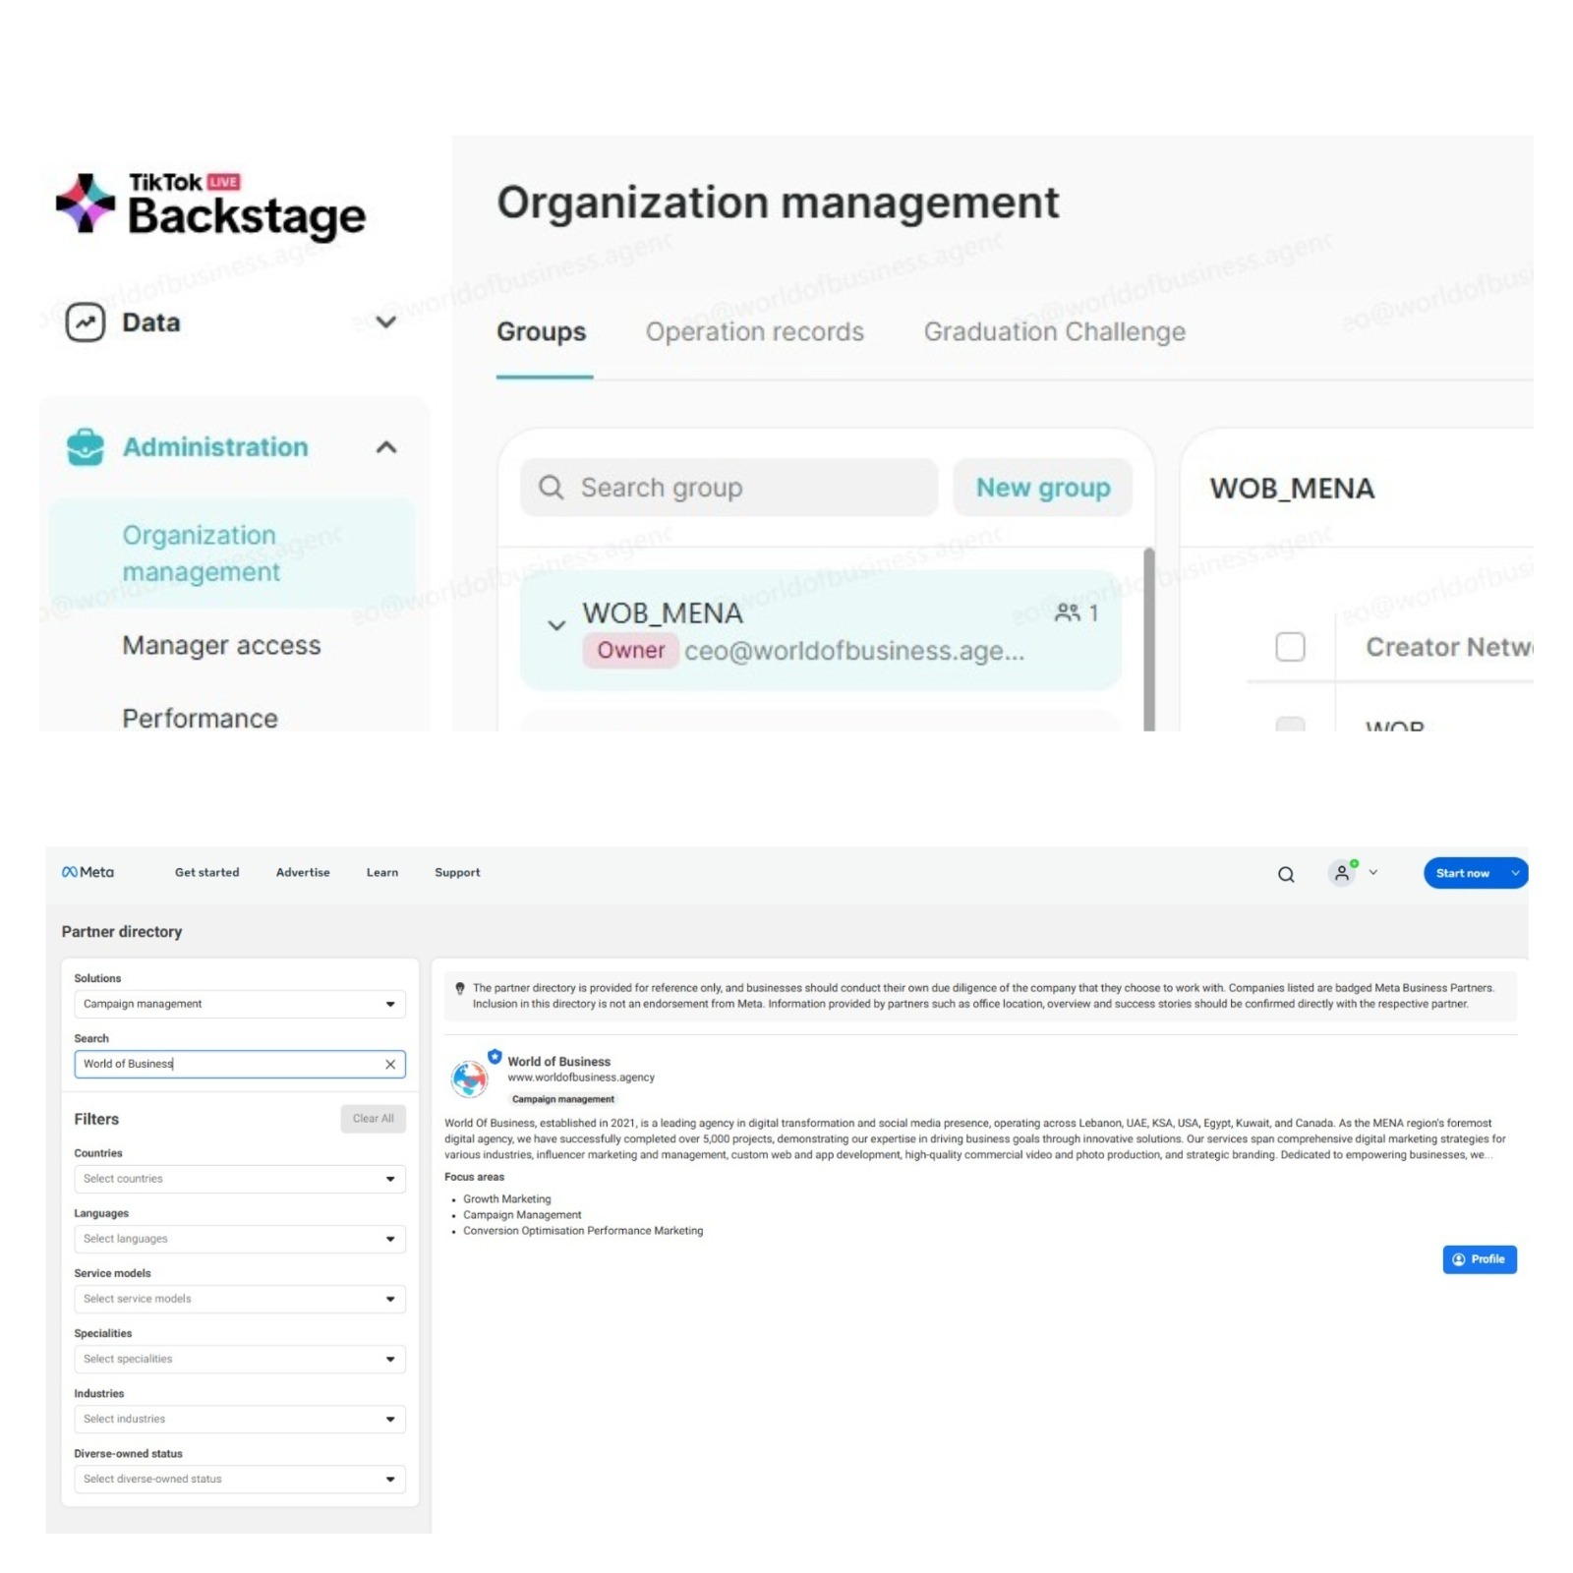Click the members count icon on WOB_MENA

(x=1068, y=613)
